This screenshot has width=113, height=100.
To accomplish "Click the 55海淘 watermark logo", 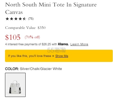I will point(56,50).
